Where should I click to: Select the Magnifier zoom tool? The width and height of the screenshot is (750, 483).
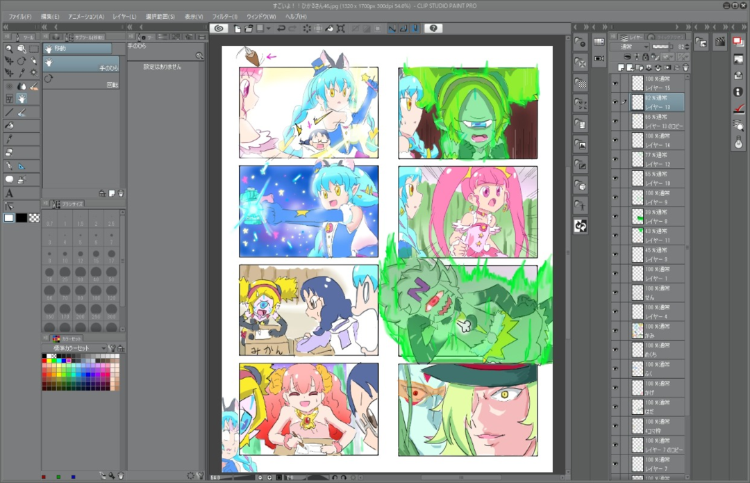click(x=9, y=49)
